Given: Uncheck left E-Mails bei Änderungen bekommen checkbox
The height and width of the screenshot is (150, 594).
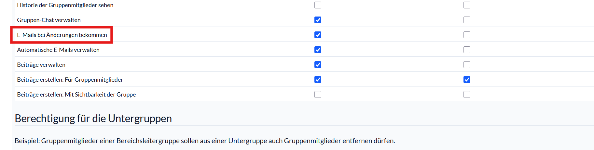Looking at the screenshot, I should [x=318, y=35].
